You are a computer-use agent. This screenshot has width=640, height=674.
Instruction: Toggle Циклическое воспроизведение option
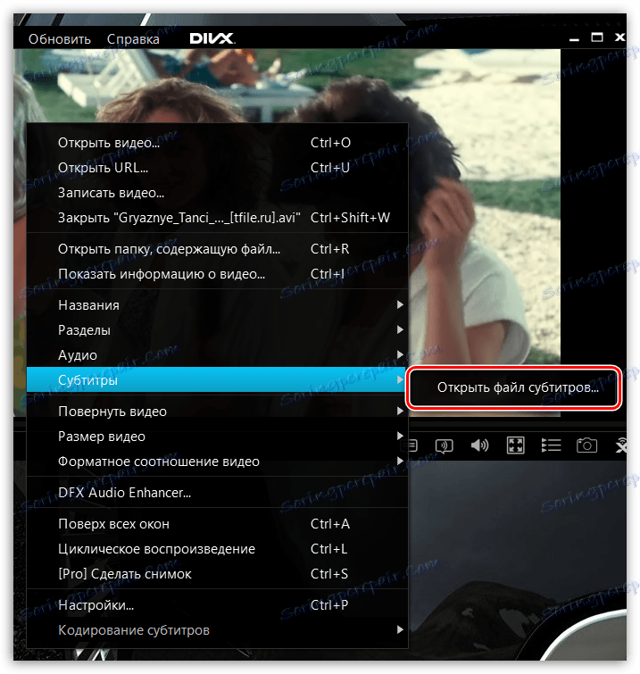click(x=217, y=549)
